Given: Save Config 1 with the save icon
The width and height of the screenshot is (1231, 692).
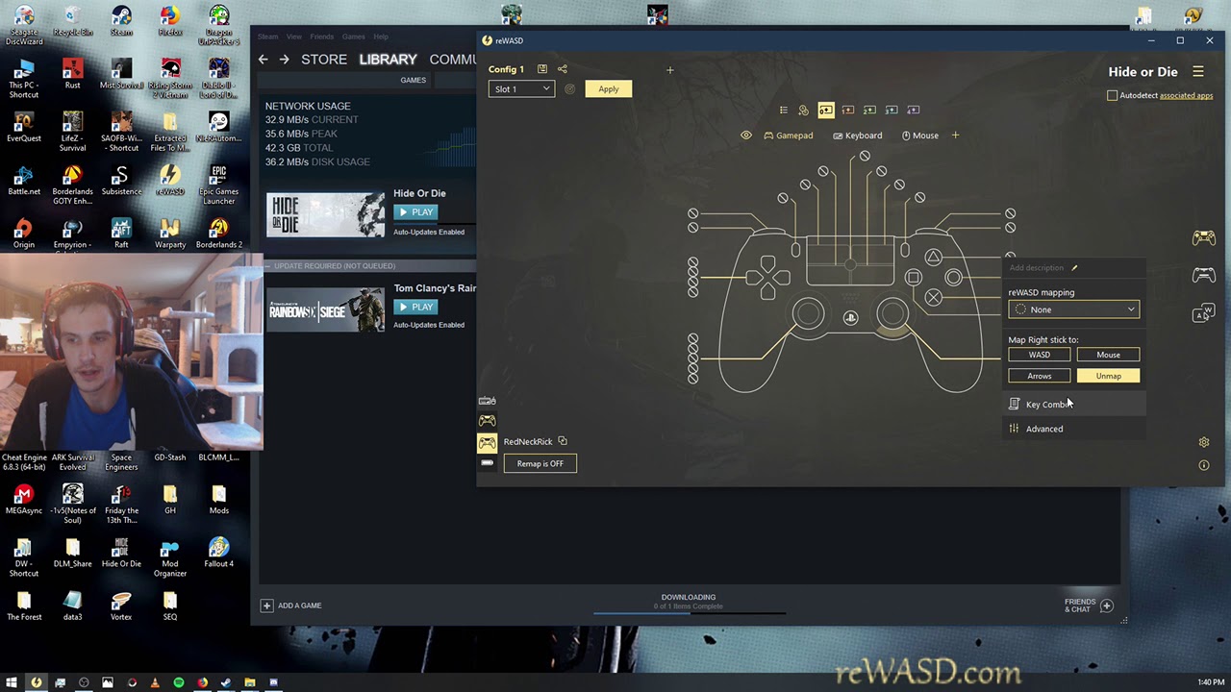Looking at the screenshot, I should tap(542, 69).
